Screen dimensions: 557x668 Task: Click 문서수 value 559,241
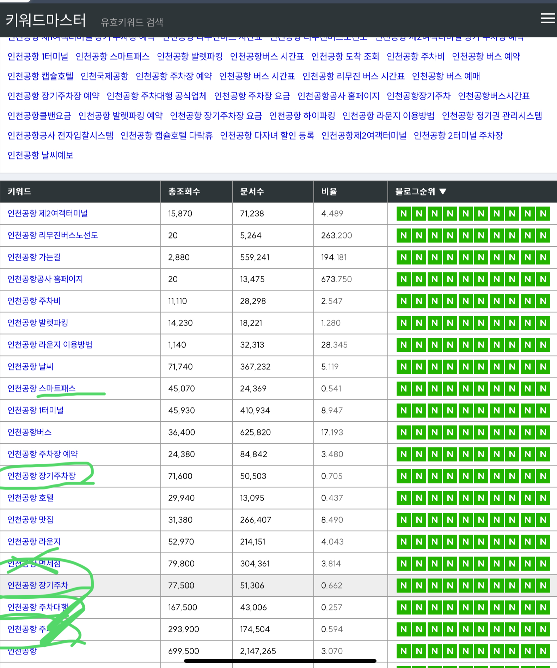click(255, 257)
